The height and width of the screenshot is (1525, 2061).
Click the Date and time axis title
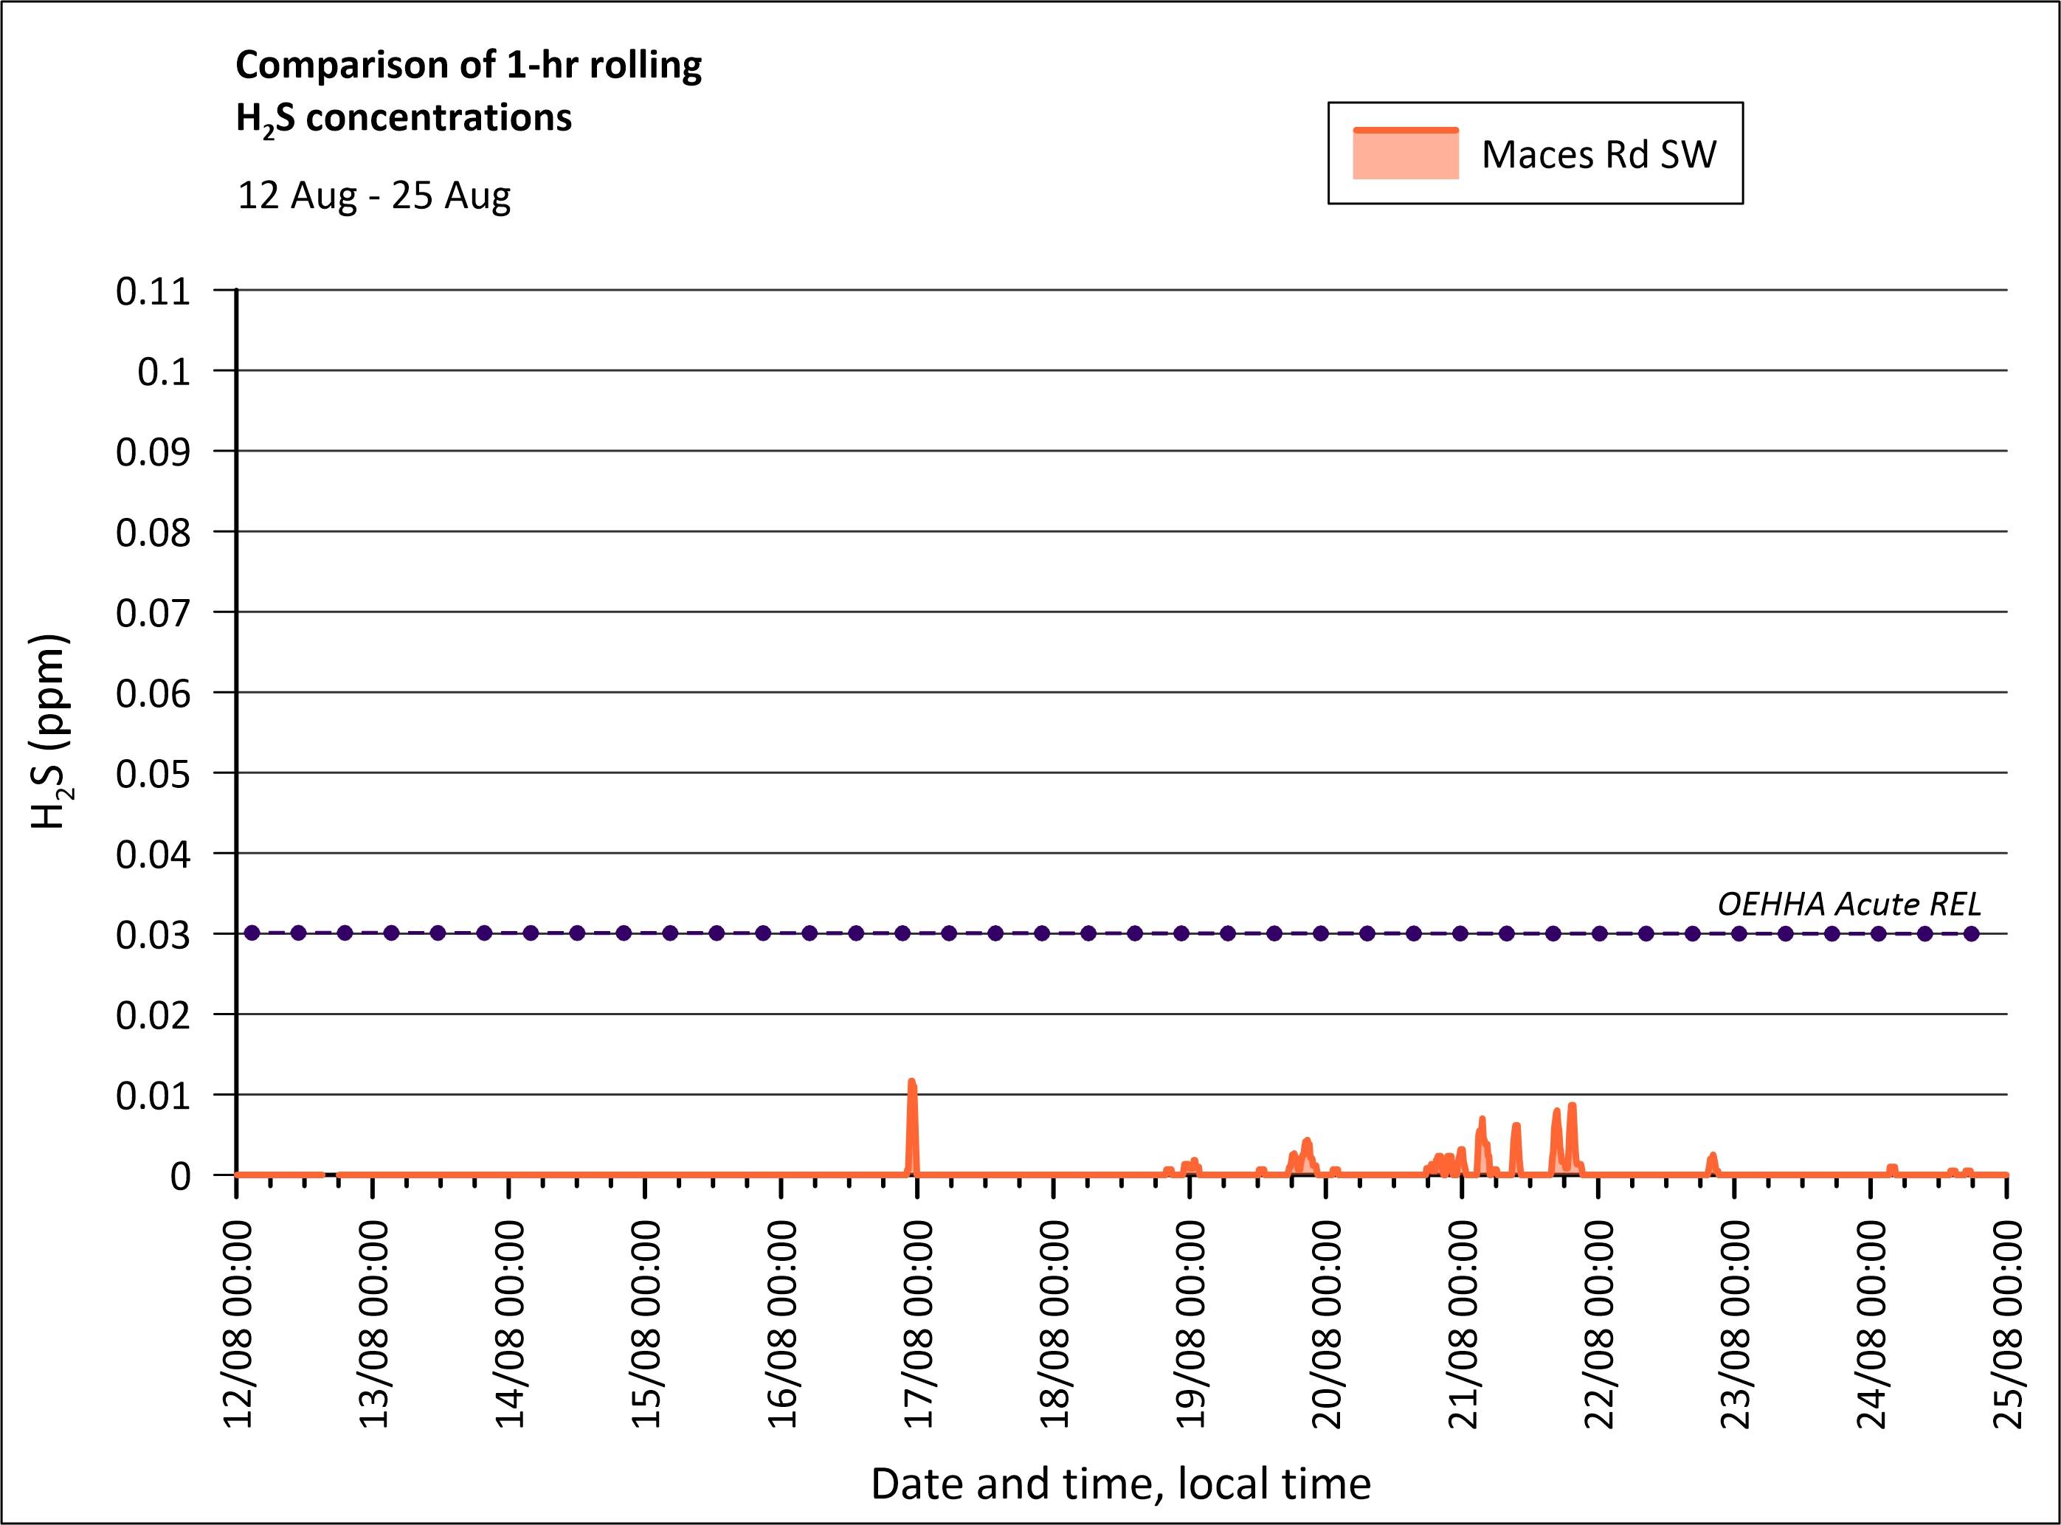pyautogui.click(x=1120, y=1484)
